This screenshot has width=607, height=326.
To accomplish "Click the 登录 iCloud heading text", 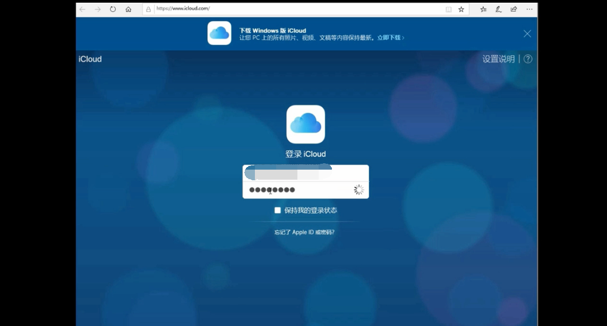I will pyautogui.click(x=305, y=154).
